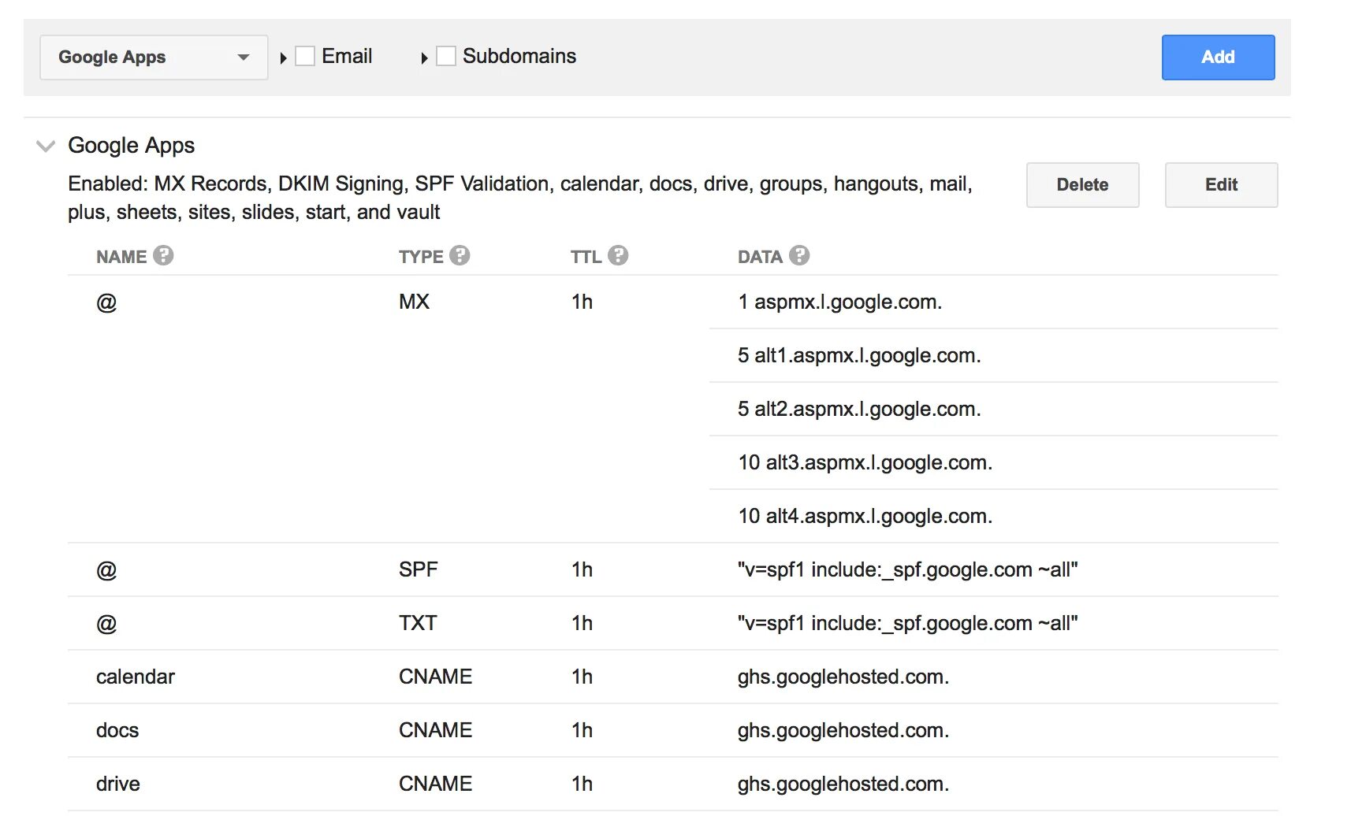Select the DATA column header
Screen dimensions: 1351x816
pos(760,257)
